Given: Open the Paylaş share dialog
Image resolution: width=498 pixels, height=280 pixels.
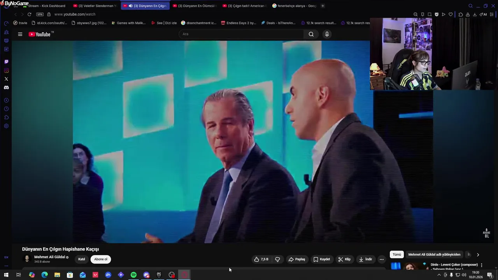Looking at the screenshot, I should (x=296, y=259).
